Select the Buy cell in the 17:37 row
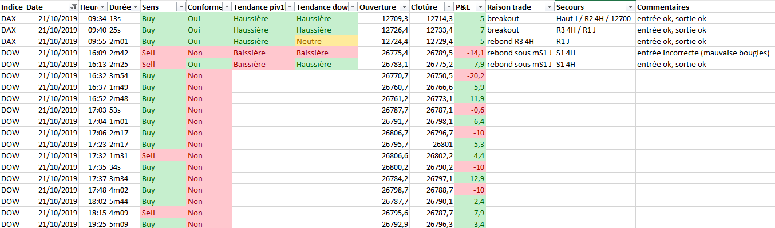 click(163, 179)
